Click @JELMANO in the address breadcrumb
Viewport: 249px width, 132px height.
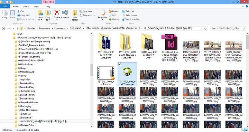click(x=75, y=28)
